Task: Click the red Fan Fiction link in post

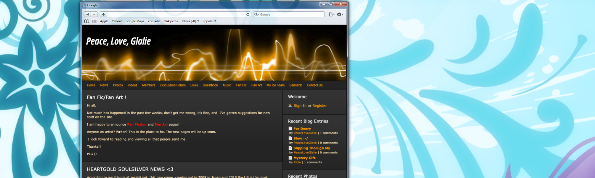Action: tap(137, 125)
